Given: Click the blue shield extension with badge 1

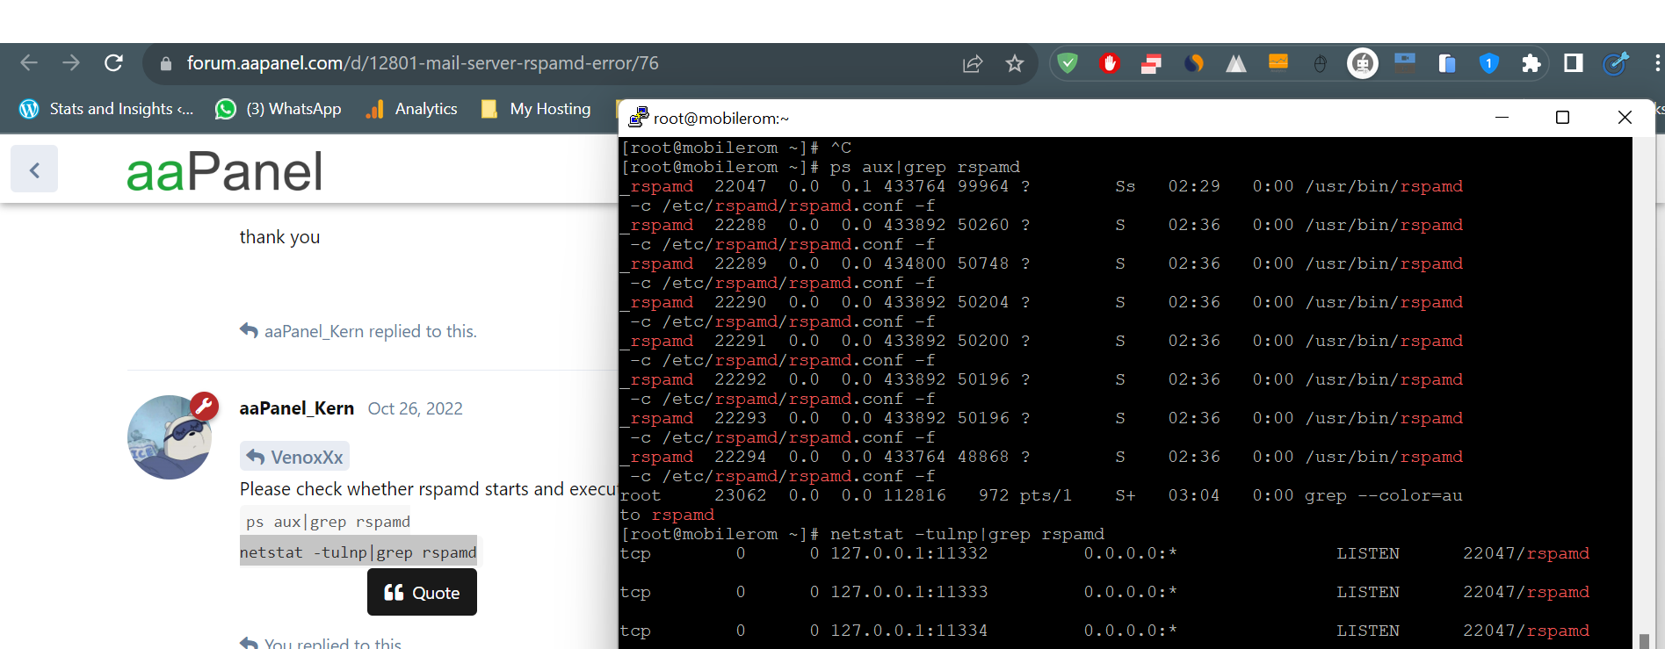Looking at the screenshot, I should click(x=1488, y=63).
